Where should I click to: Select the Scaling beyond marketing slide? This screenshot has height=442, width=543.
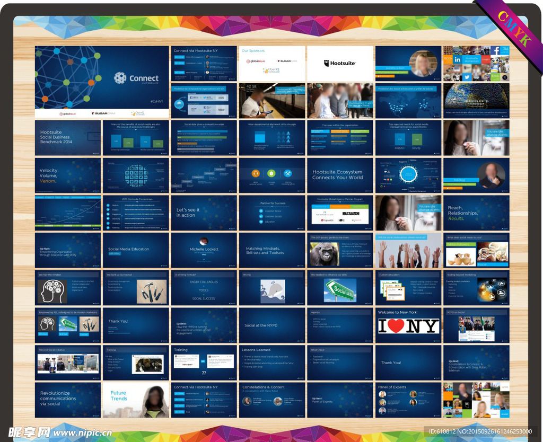[476, 288]
